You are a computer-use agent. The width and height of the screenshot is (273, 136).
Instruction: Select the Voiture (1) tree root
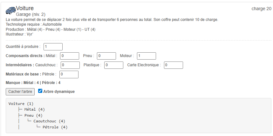point(21,104)
